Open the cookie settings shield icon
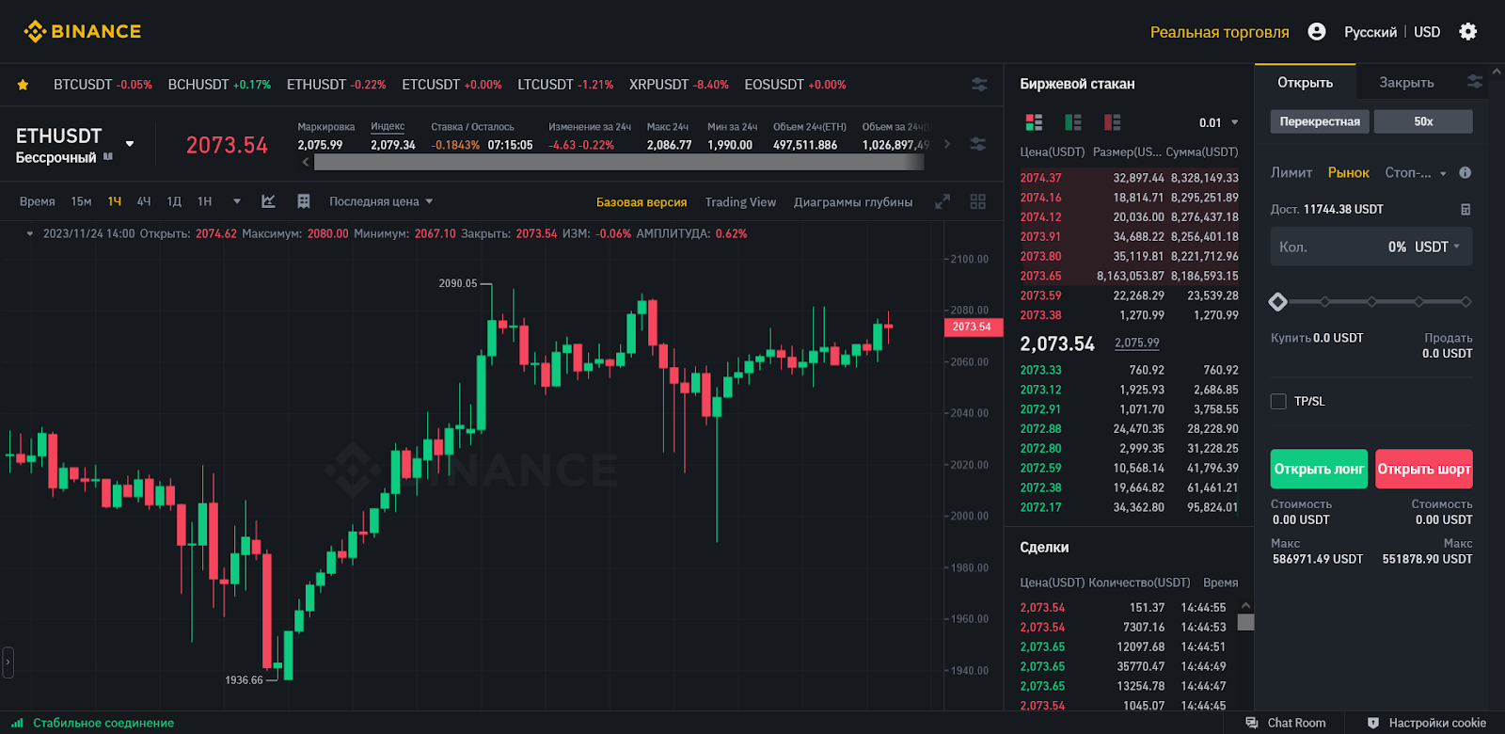This screenshot has height=734, width=1505. point(1373,723)
